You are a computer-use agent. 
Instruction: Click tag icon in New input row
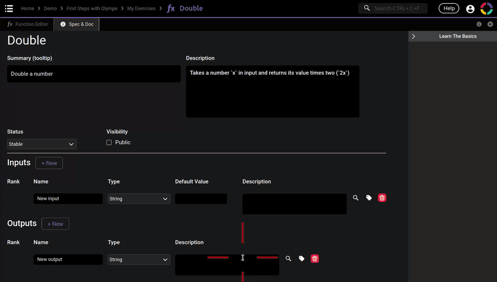[x=369, y=198]
